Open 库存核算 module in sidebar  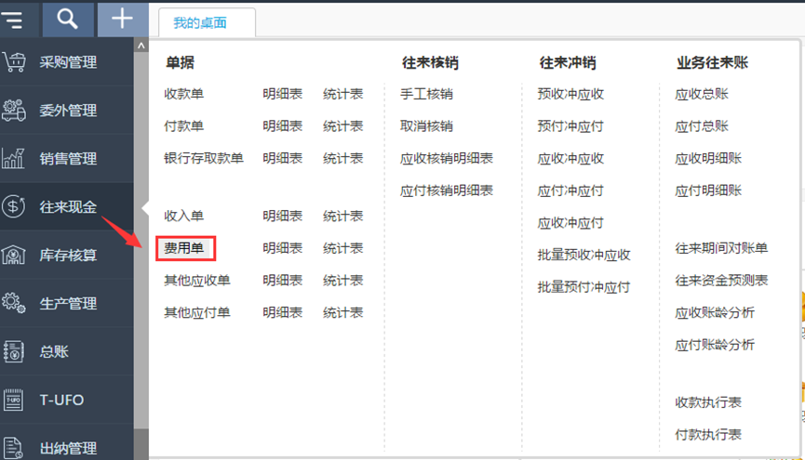68,255
